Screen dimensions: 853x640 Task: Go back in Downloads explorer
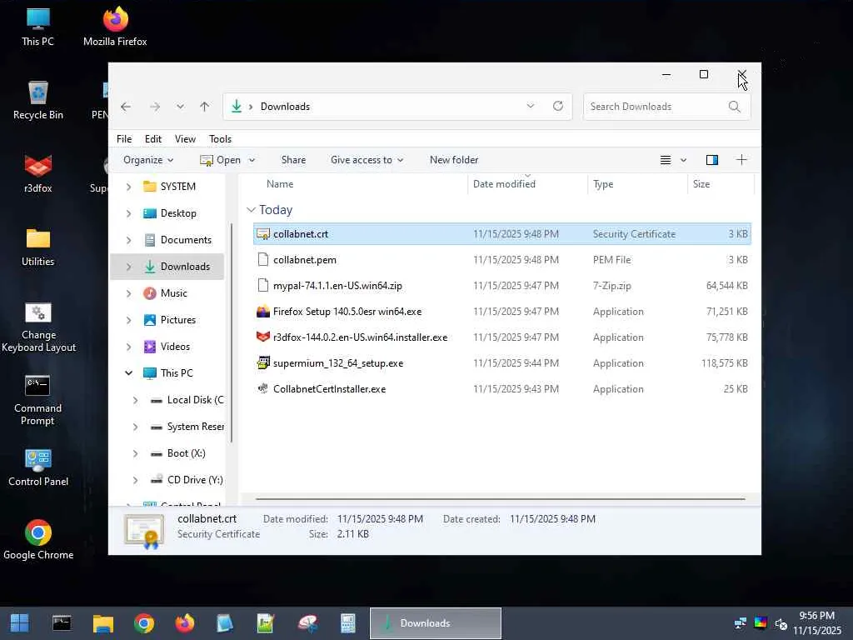coord(126,107)
